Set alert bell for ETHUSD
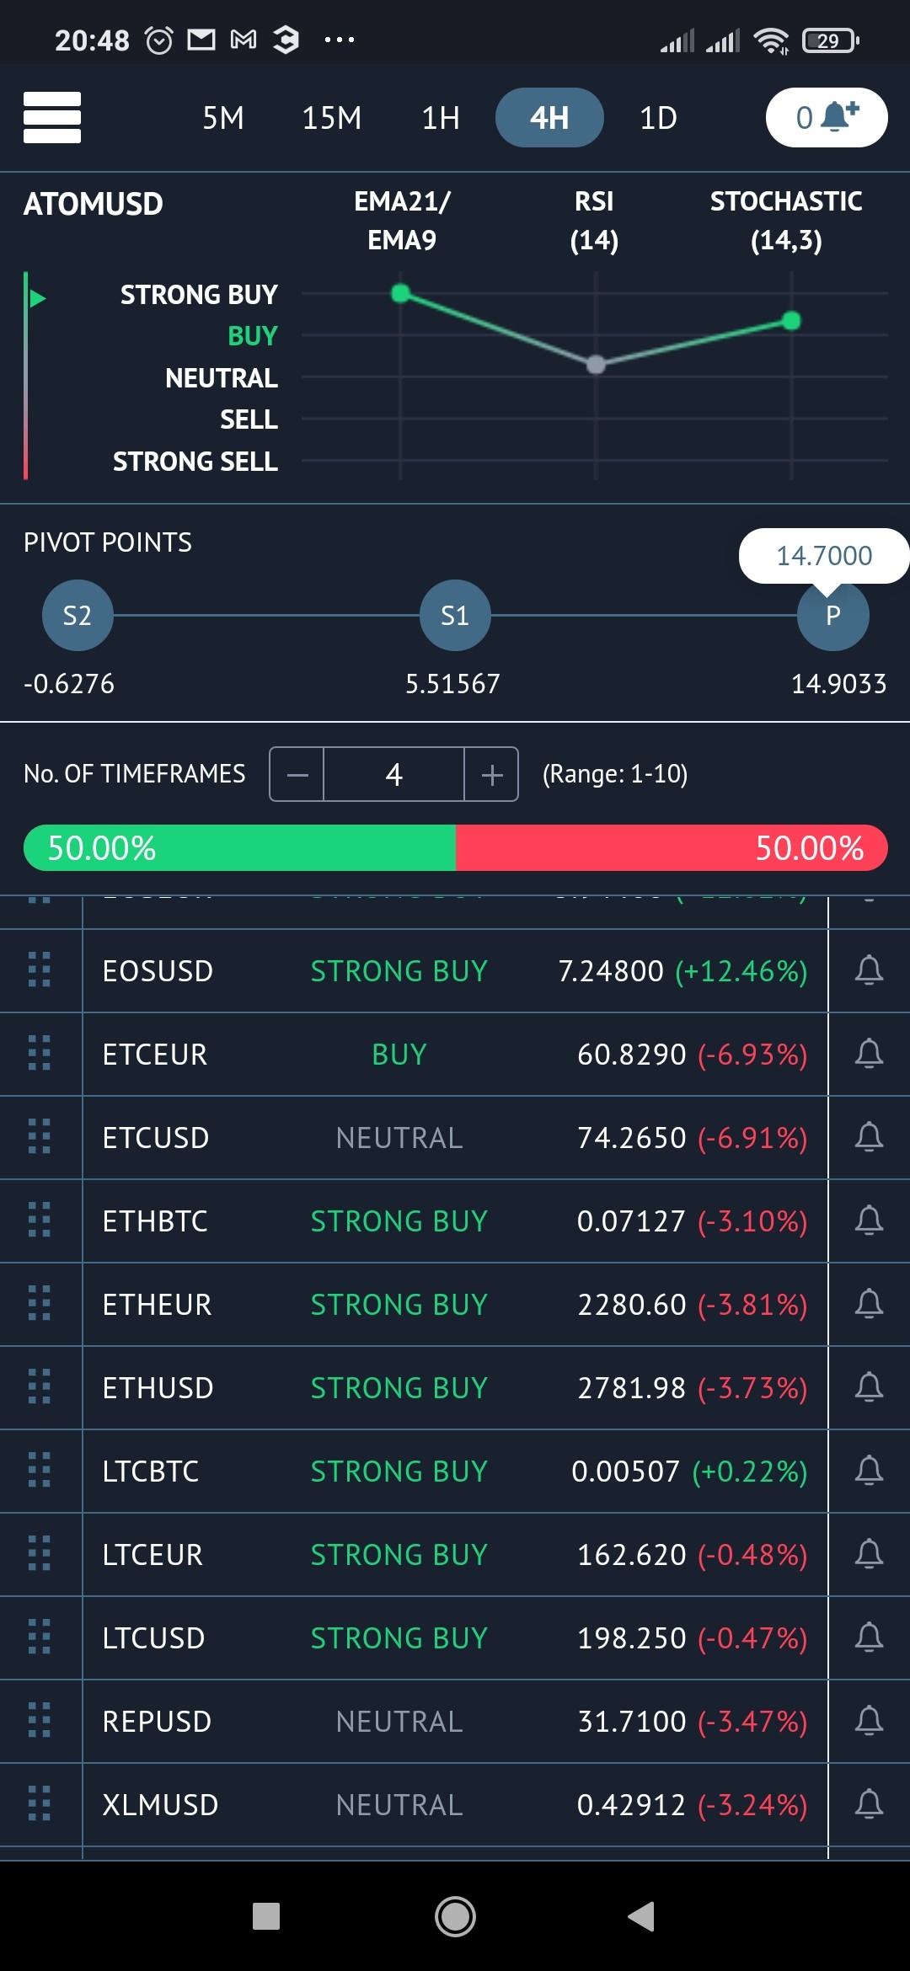 click(869, 1387)
